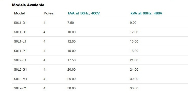
Task: Select the S0L2-P1 model name
Action: 20,88
